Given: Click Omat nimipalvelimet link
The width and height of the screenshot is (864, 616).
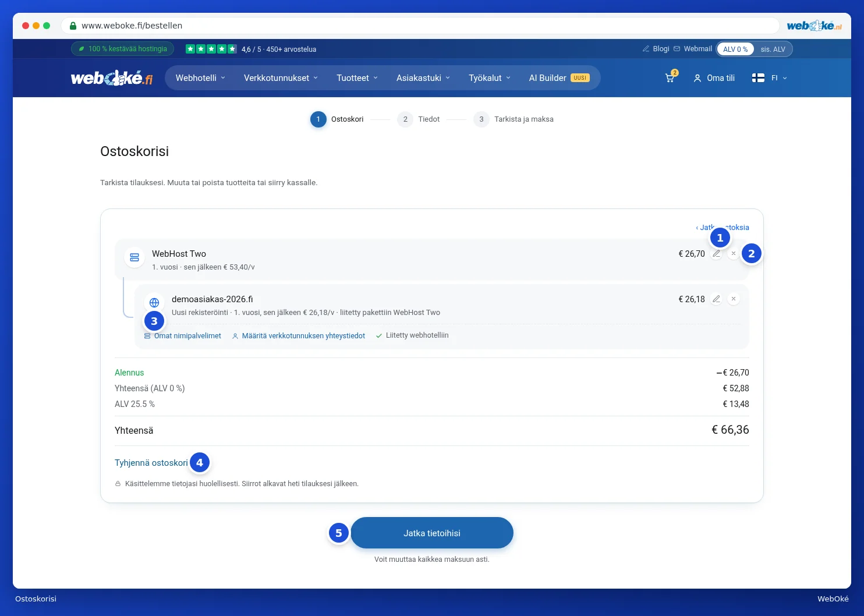Looking at the screenshot, I should [x=183, y=336].
